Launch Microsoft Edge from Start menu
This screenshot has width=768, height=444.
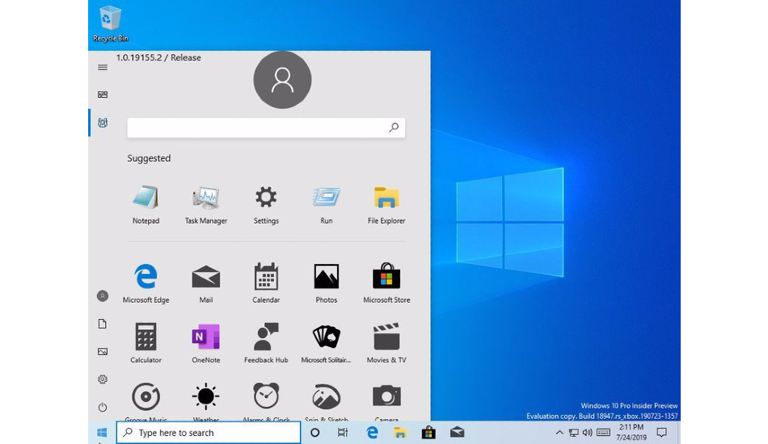(146, 283)
